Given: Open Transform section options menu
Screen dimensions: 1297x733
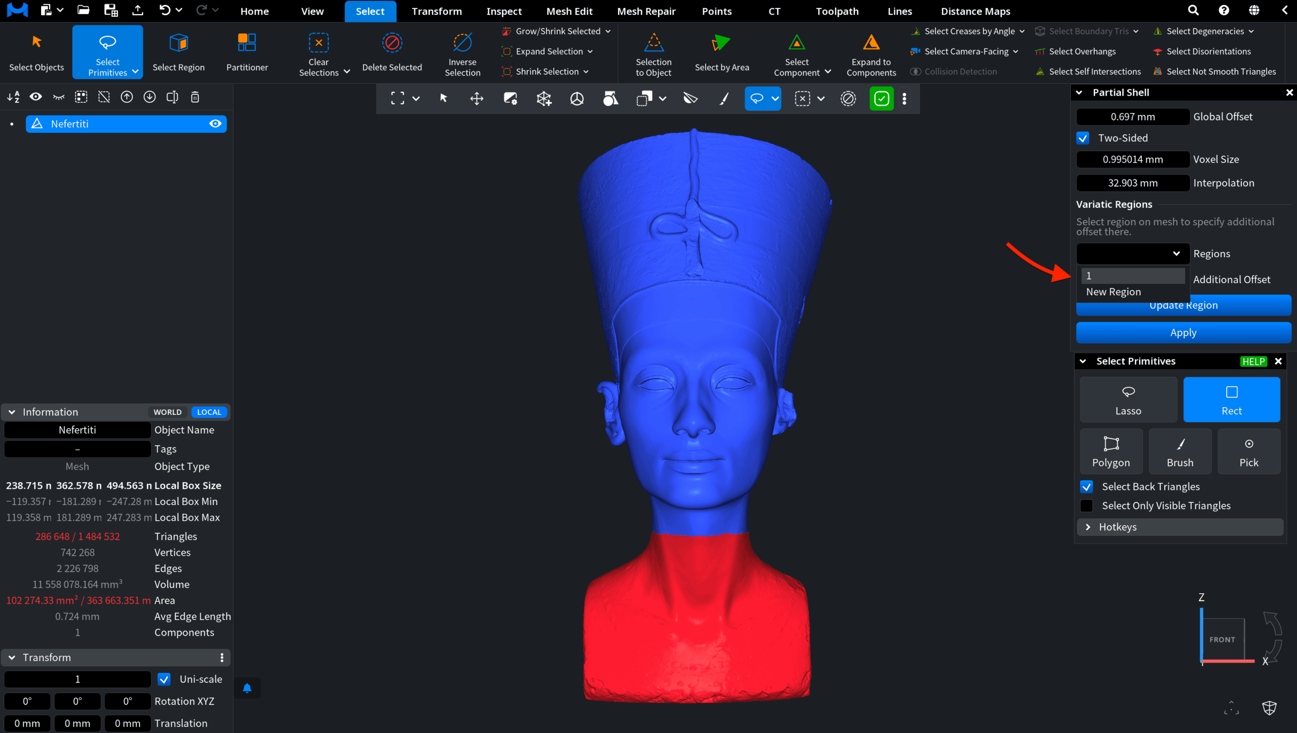Looking at the screenshot, I should tap(222, 658).
